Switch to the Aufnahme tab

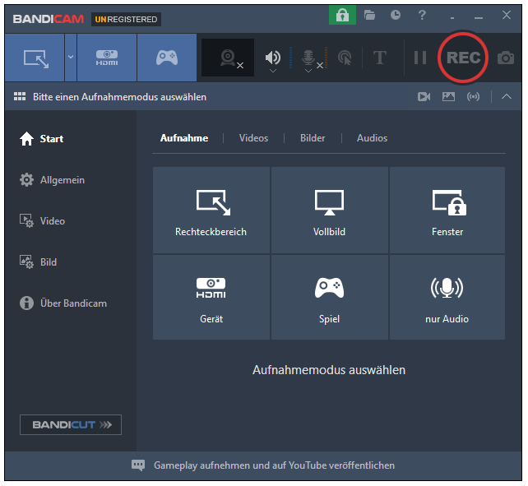[184, 138]
